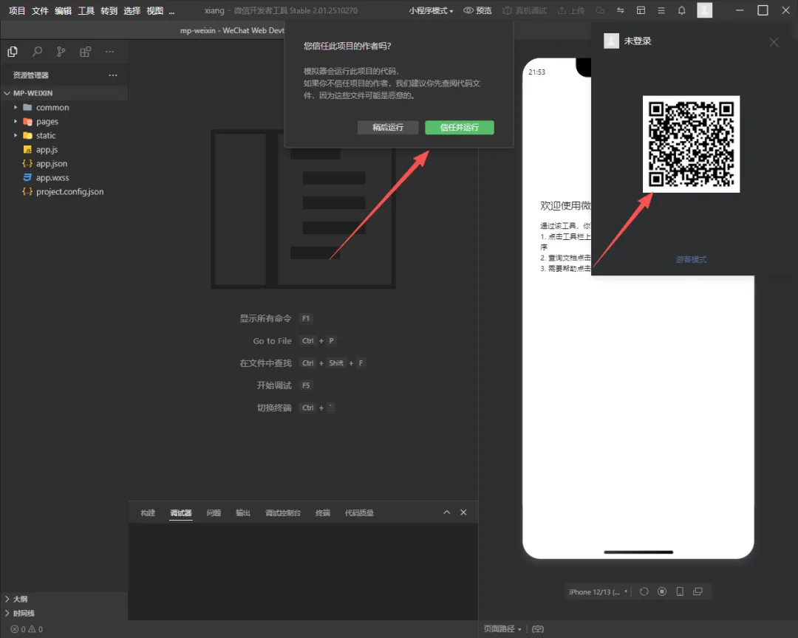The image size is (798, 638).
Task: Click the notification bell icon
Action: (x=681, y=11)
